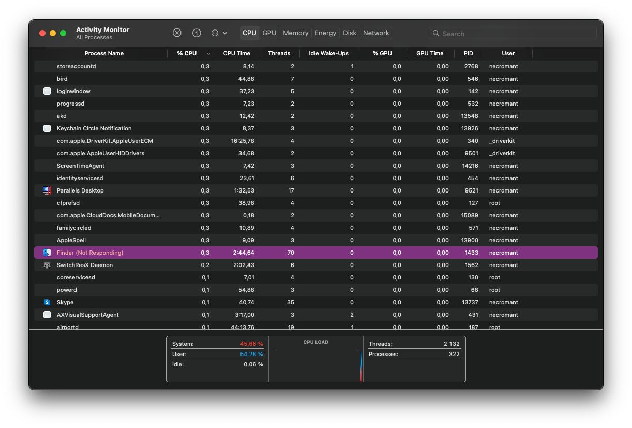Click the magnifier icon in the search field
This screenshot has width=632, height=428.
pyautogui.click(x=436, y=33)
